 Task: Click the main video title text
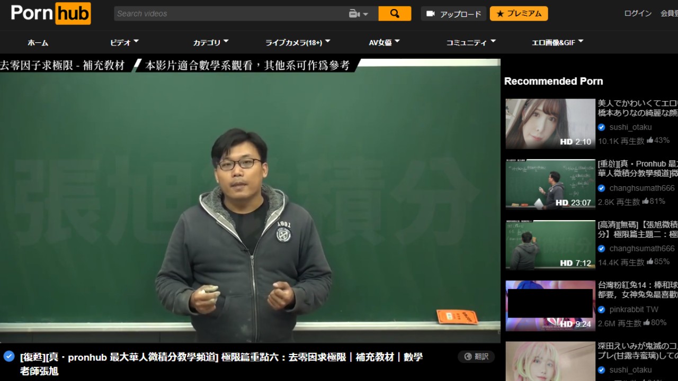[221, 364]
